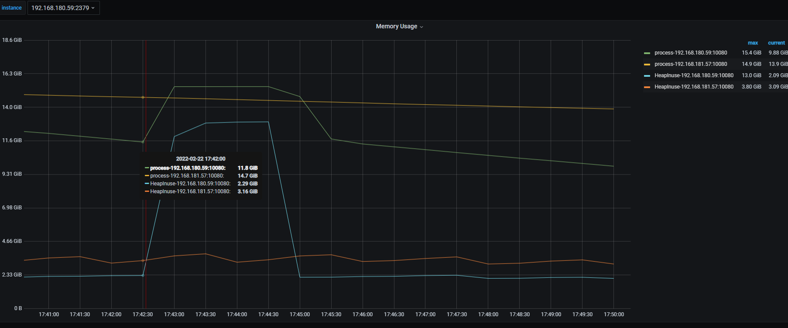Click the 15.4 GiB max value in legend
The height and width of the screenshot is (328, 788).
pyautogui.click(x=751, y=53)
